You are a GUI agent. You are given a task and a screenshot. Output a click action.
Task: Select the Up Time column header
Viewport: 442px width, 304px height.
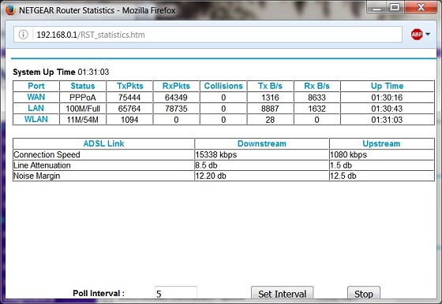387,86
